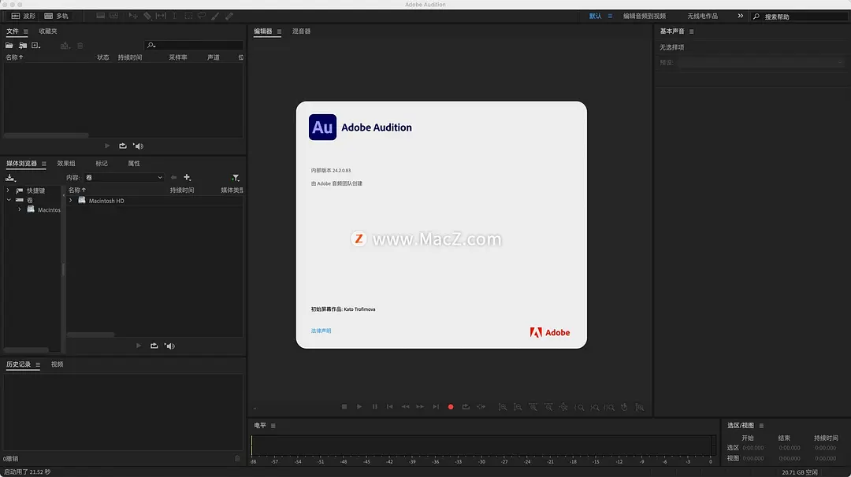Viewport: 851px width, 477px height.
Task: Select the Paintbrush Selection tool
Action: [215, 16]
